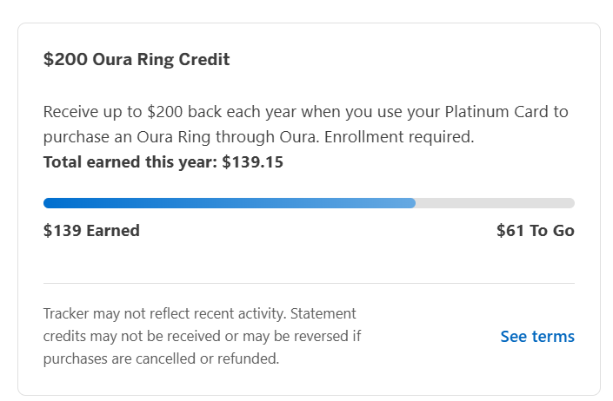Click the Total earned this year text
The image size is (613, 401).
(129, 162)
